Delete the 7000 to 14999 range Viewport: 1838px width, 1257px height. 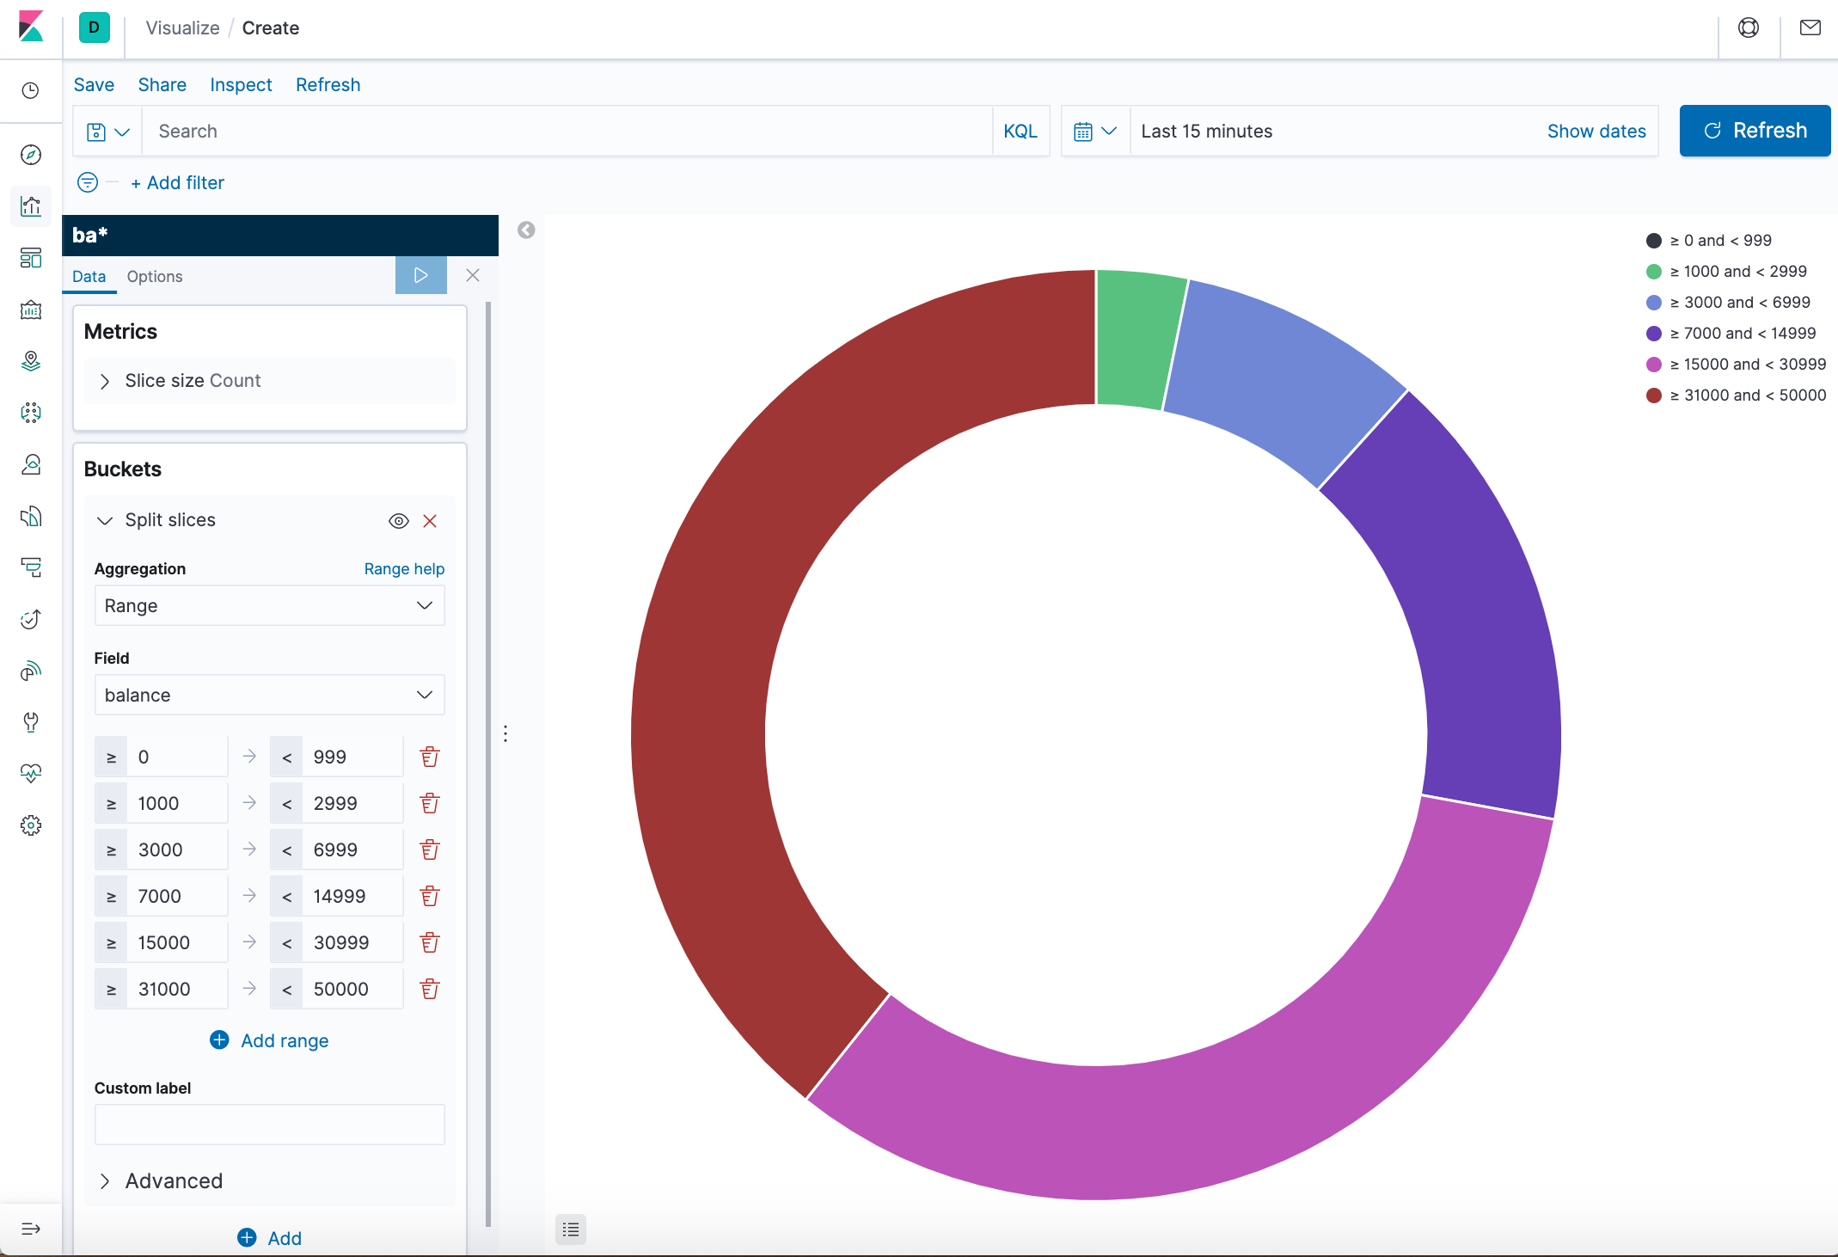430,896
